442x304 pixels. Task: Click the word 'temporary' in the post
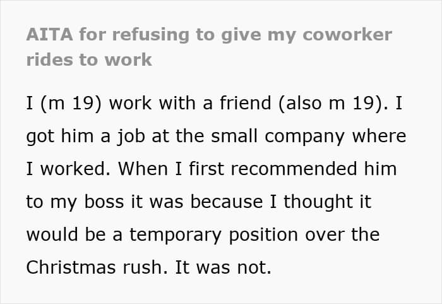tap(175, 236)
